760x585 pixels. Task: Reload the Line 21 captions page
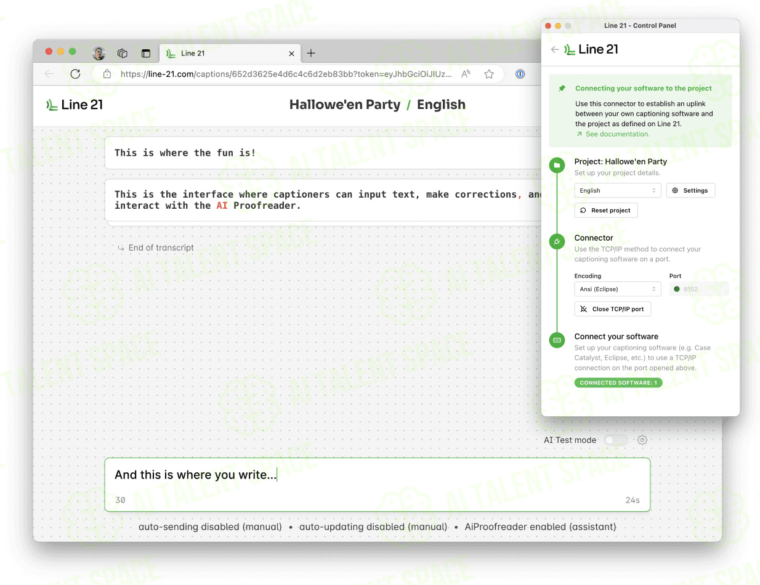[x=75, y=74]
